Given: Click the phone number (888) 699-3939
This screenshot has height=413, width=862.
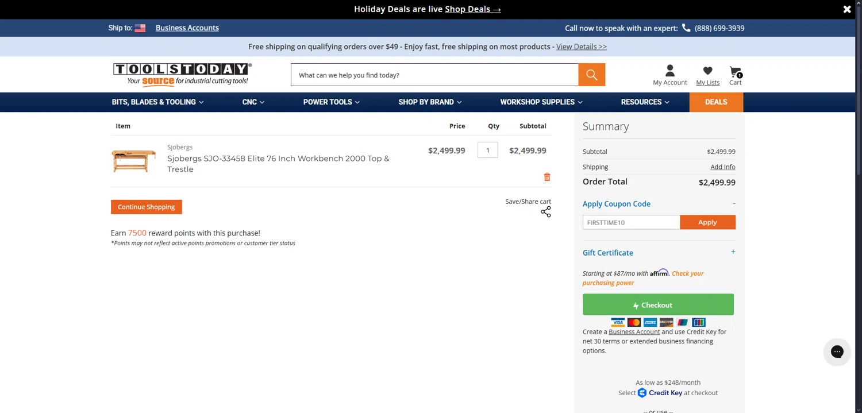Looking at the screenshot, I should (719, 28).
